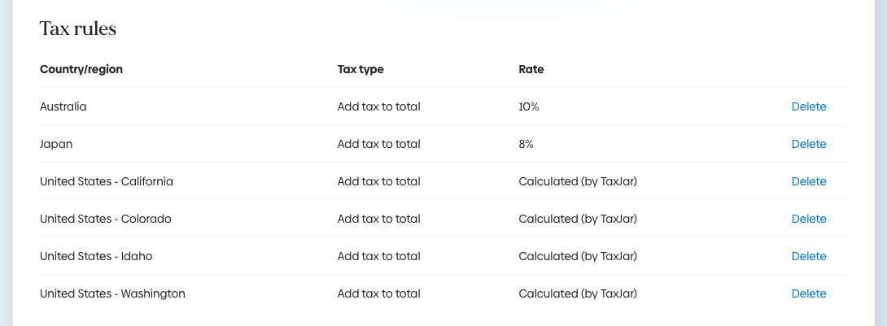
Task: Delete the Colorado tax rule
Action: 808,219
